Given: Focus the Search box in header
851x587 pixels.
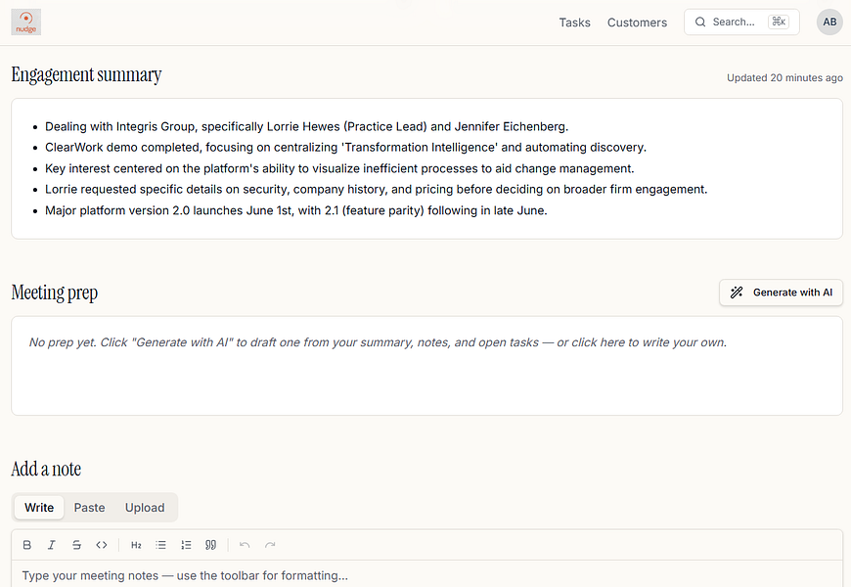Looking at the screenshot, I should click(x=741, y=22).
